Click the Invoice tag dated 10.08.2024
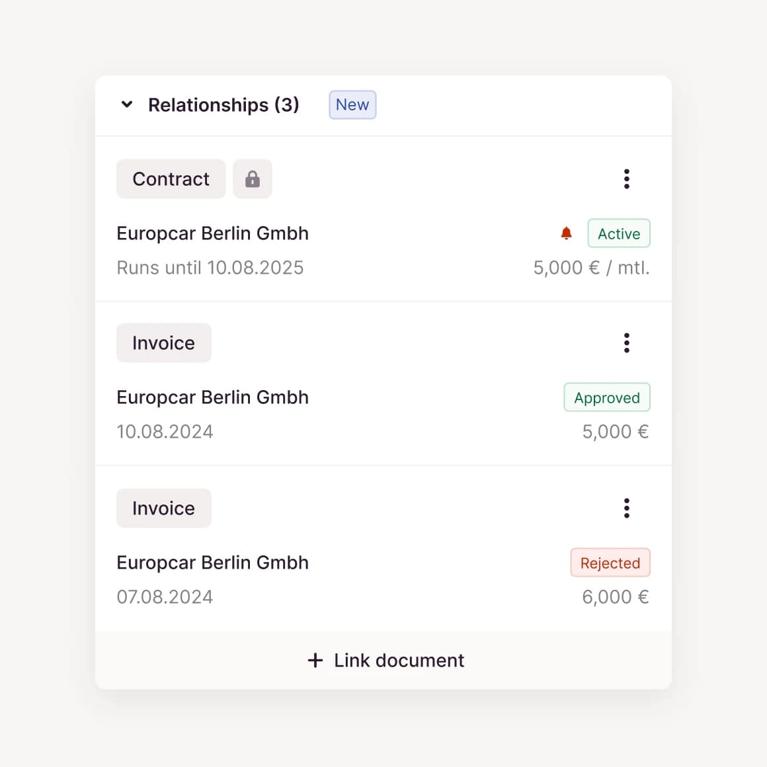This screenshot has width=767, height=767. (x=163, y=343)
